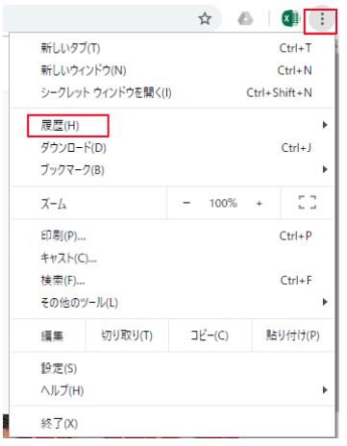Click the Ctrl+J shortcut text
Image resolution: width=347 pixels, height=446 pixels.
click(296, 148)
